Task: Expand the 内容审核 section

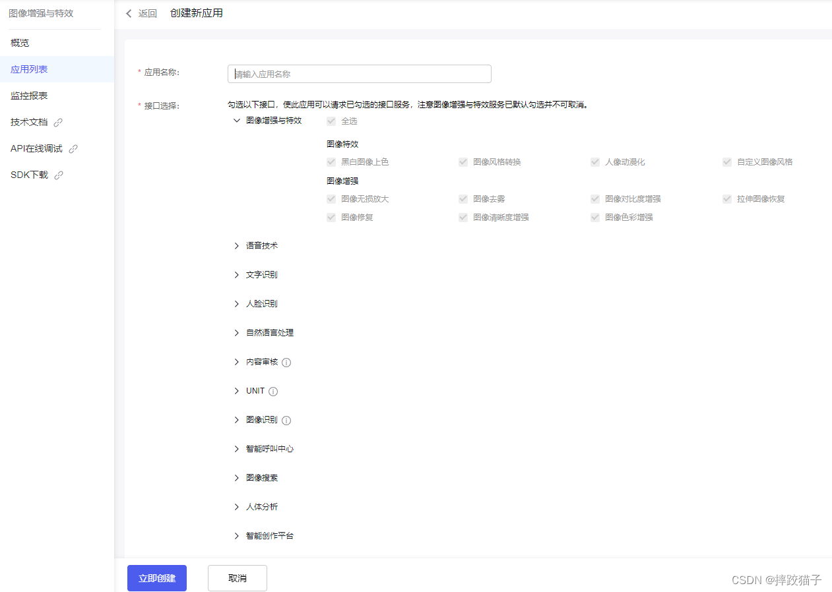Action: [x=236, y=362]
